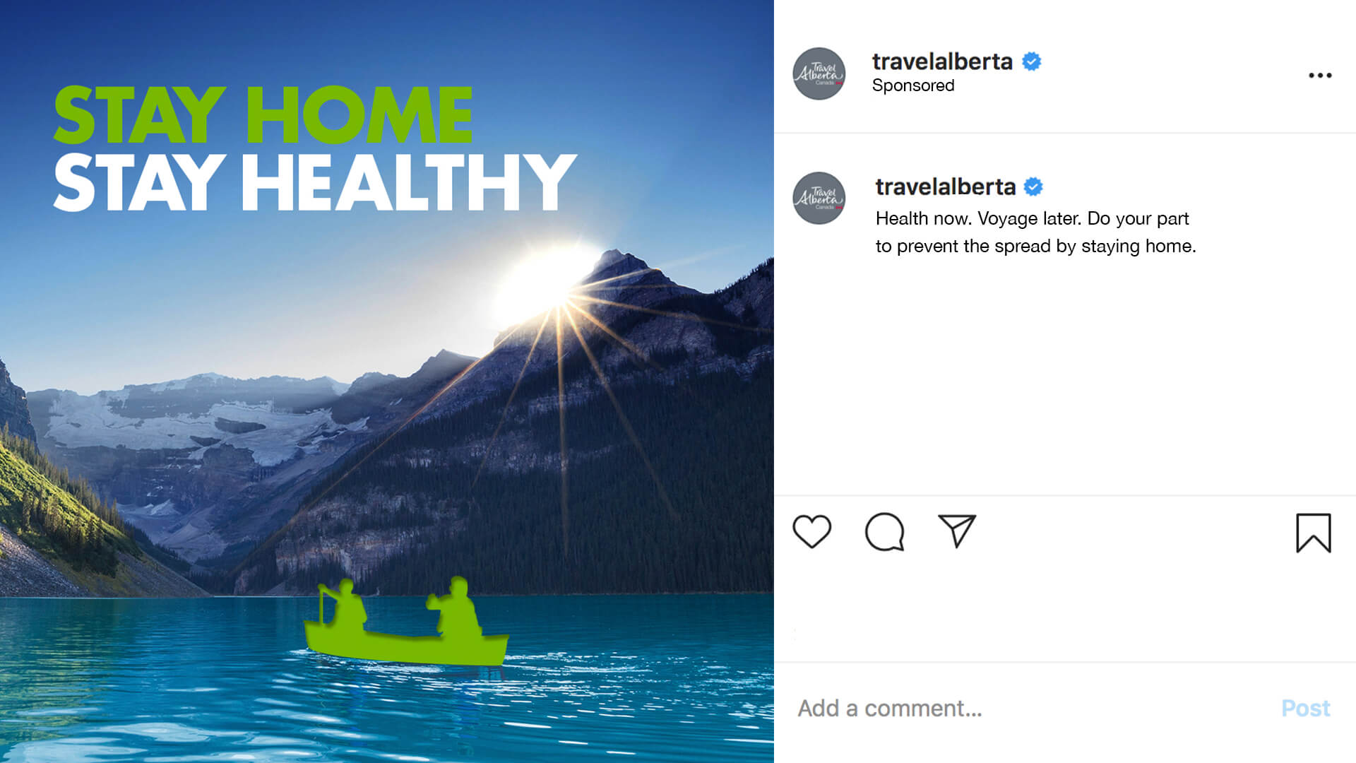1356x763 pixels.
Task: Click the STAY HOME headline text
Action: tap(263, 114)
